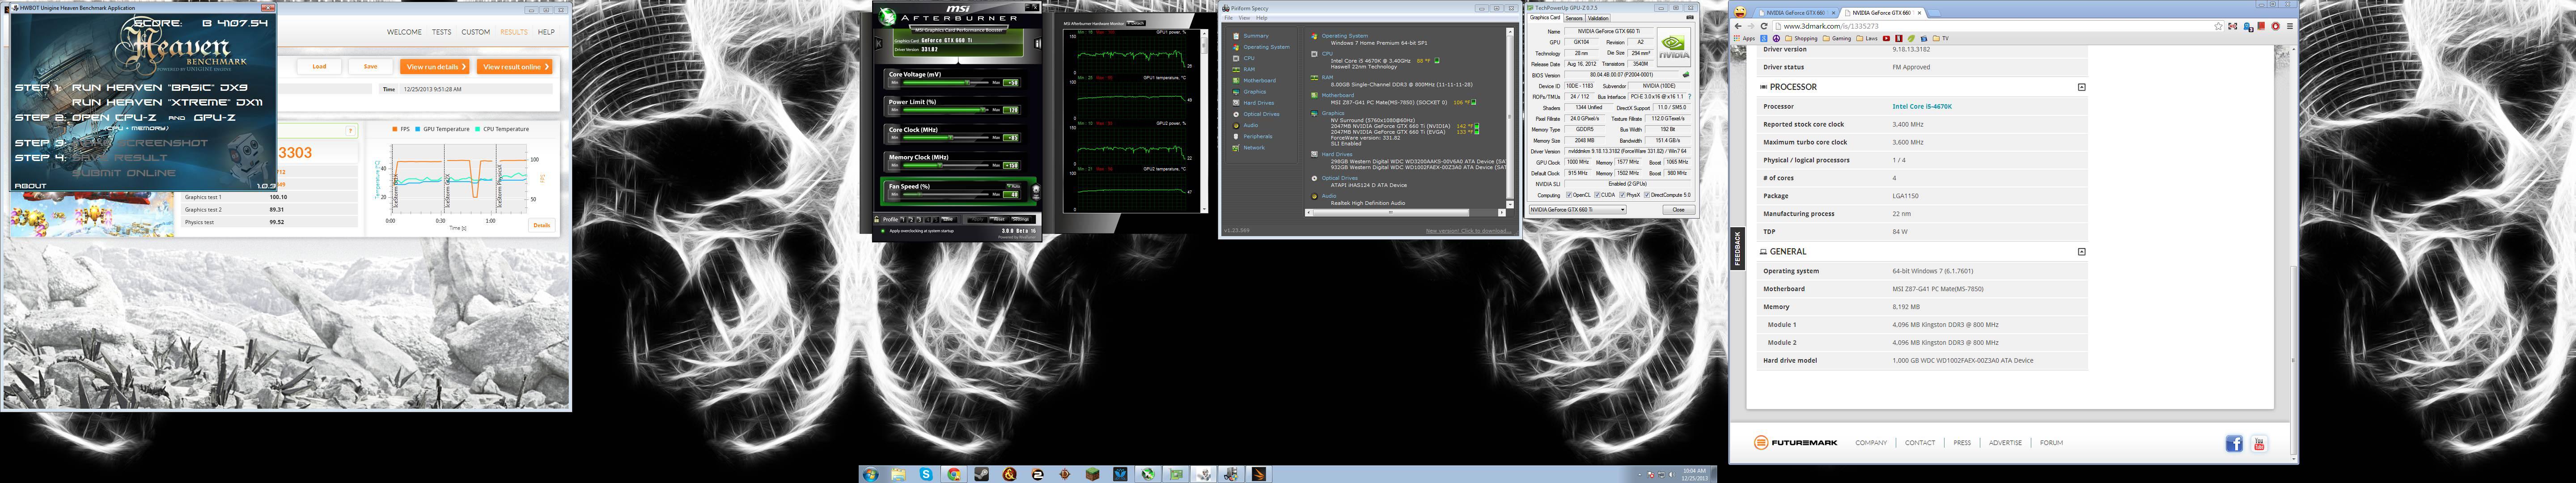Image resolution: width=2576 pixels, height=483 pixels.
Task: Collapse GENERAL section on 3DMark page
Action: tap(2081, 252)
